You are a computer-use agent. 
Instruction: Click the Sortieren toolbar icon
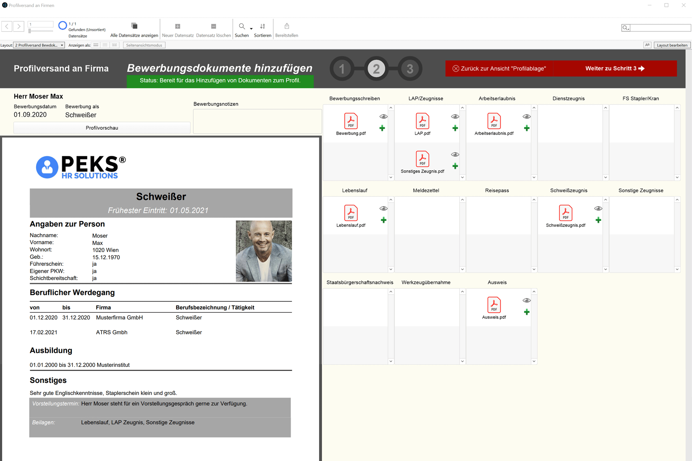point(263,27)
